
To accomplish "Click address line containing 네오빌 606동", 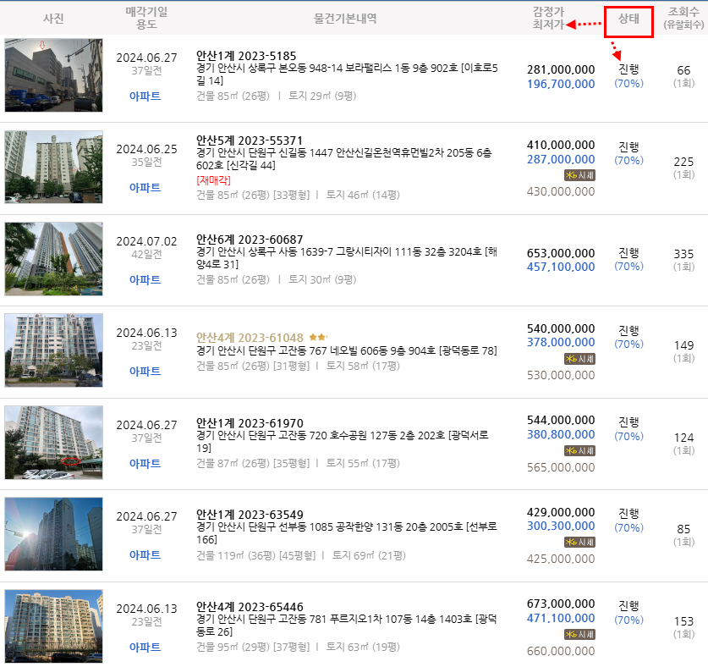I will [x=346, y=350].
